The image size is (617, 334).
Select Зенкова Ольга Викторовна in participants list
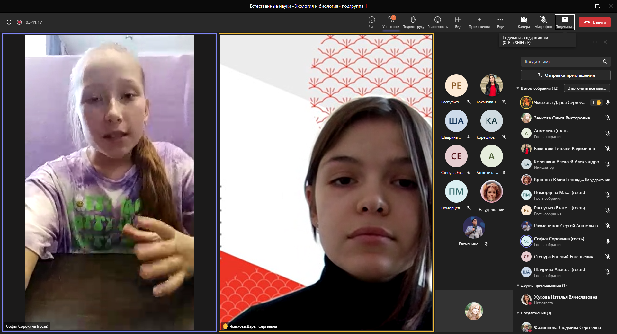click(562, 118)
